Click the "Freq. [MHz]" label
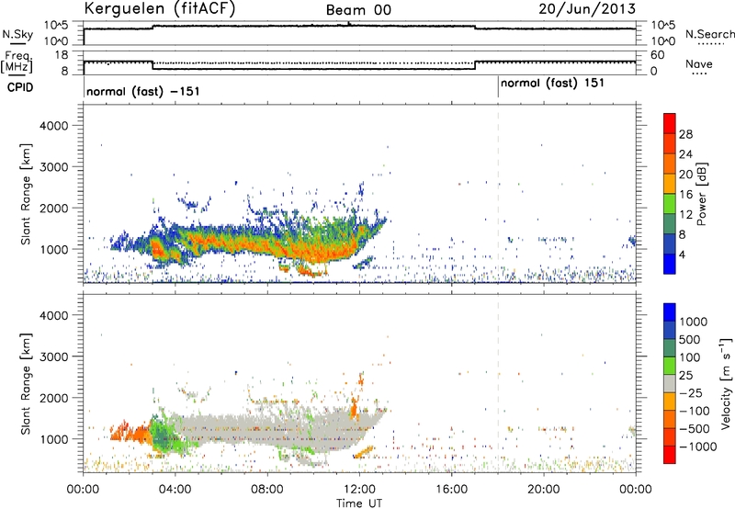The image size is (735, 509). [x=17, y=62]
